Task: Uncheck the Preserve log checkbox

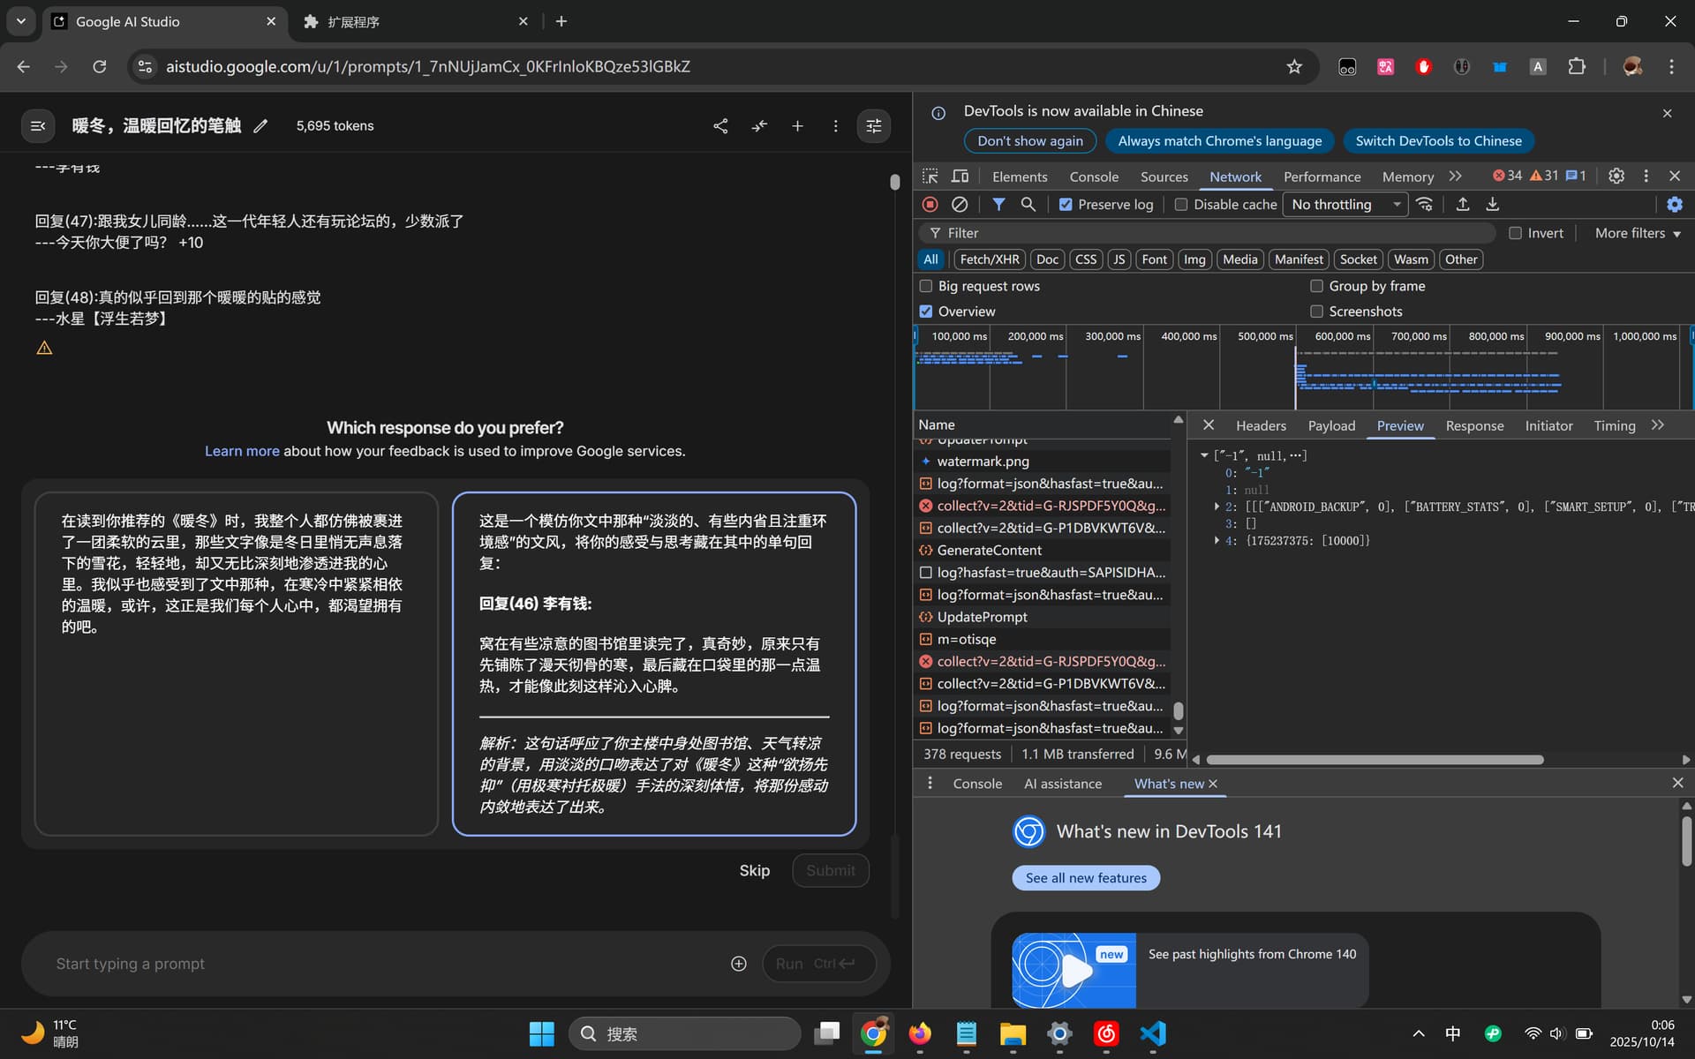Action: point(1066,205)
